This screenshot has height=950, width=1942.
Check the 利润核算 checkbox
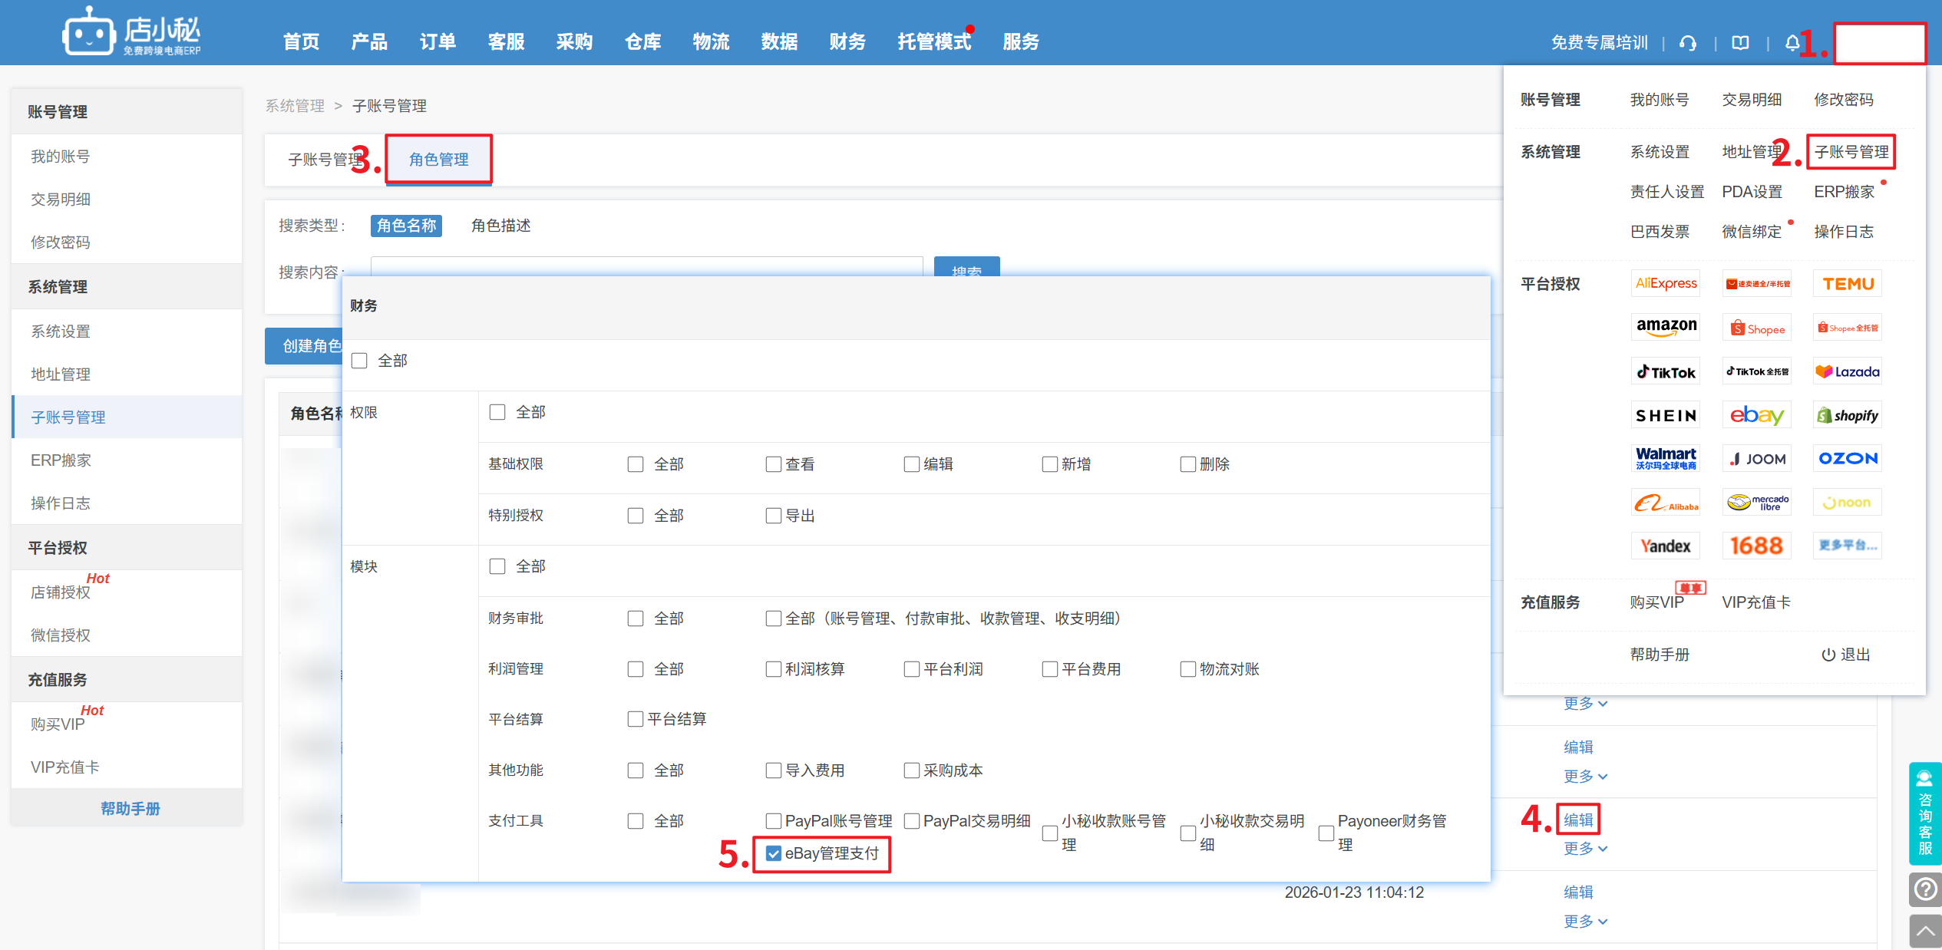point(774,669)
